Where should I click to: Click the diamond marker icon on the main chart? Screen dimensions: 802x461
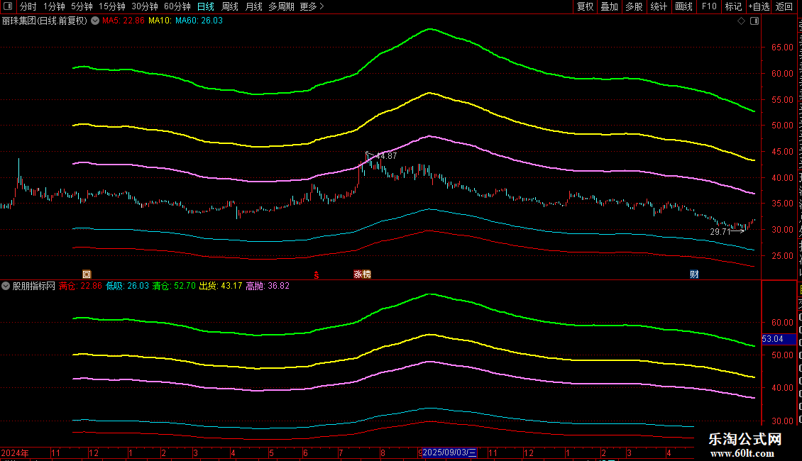(x=741, y=21)
